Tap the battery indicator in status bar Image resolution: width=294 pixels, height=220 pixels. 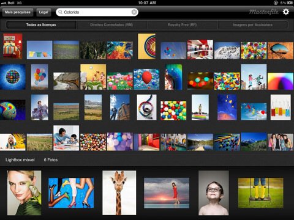(290, 2)
